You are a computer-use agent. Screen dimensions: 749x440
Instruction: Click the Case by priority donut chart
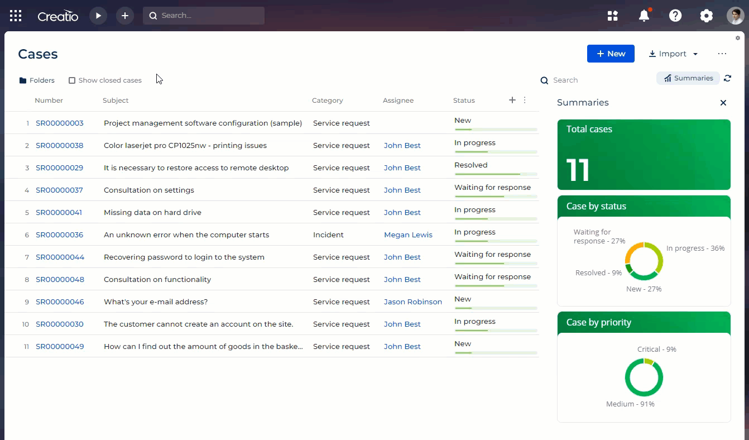(x=644, y=377)
